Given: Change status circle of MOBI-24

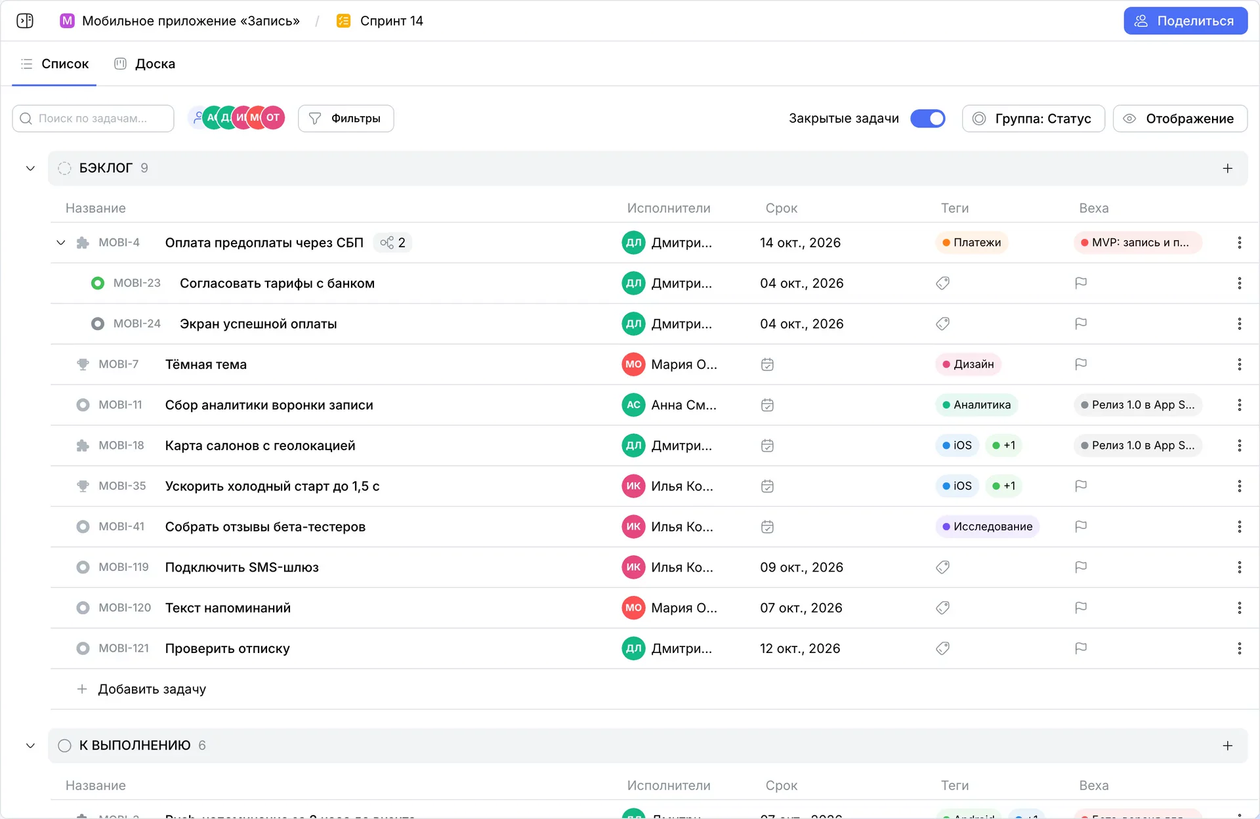Looking at the screenshot, I should pos(98,324).
